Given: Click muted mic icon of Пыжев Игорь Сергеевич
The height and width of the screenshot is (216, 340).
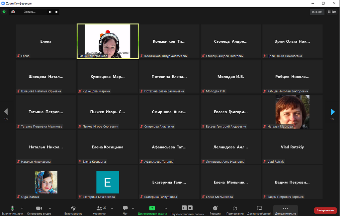Looking at the screenshot, I should tap(80, 127).
